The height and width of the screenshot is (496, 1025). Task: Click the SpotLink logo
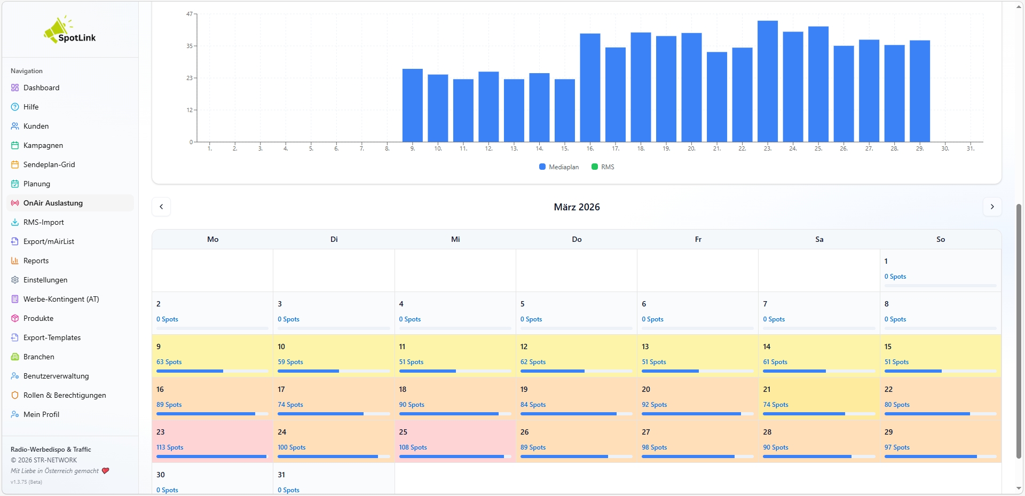coord(70,30)
